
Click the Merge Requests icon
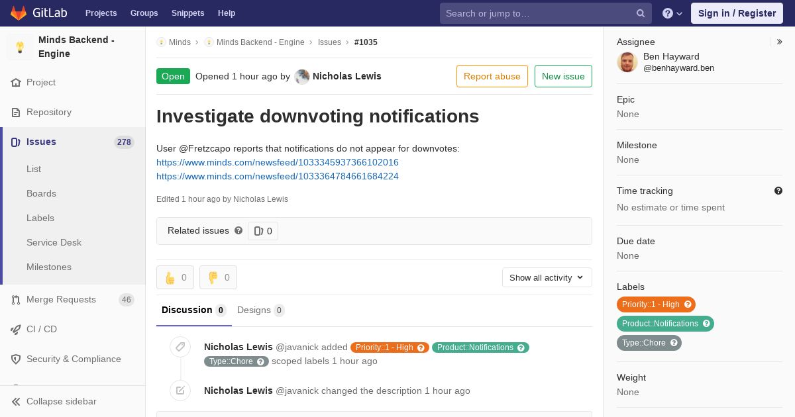pos(16,300)
